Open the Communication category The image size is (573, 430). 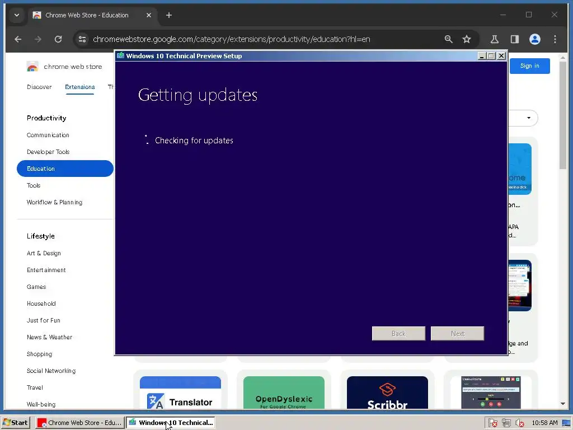[48, 135]
